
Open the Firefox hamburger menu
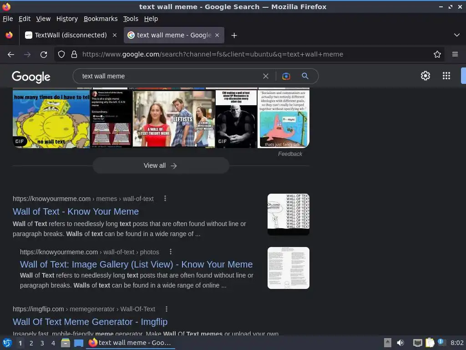pos(455,54)
